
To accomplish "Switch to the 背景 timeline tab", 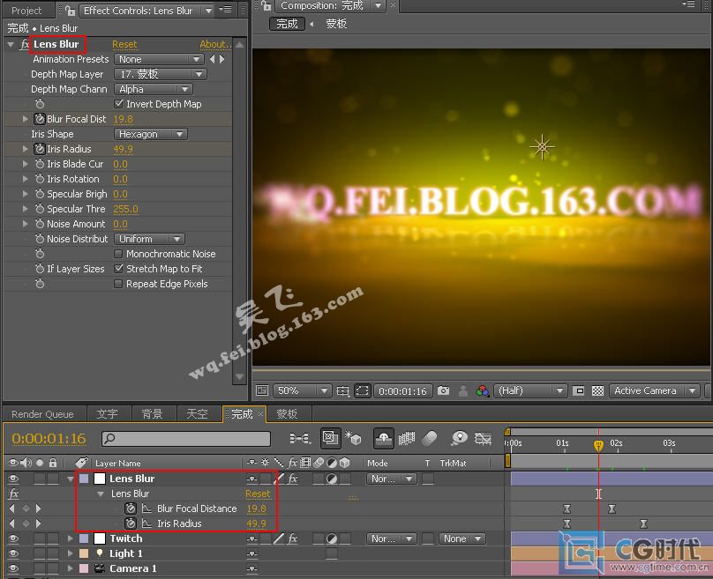I will [152, 414].
